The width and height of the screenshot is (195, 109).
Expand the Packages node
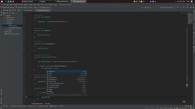click(x=3, y=32)
